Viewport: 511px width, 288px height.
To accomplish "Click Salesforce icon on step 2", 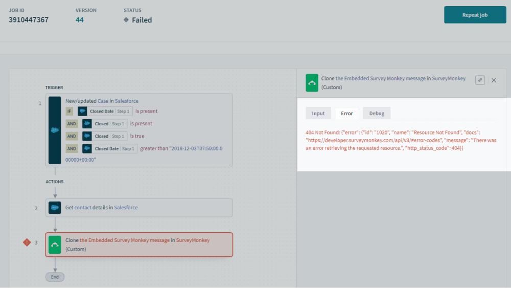I will (55, 208).
